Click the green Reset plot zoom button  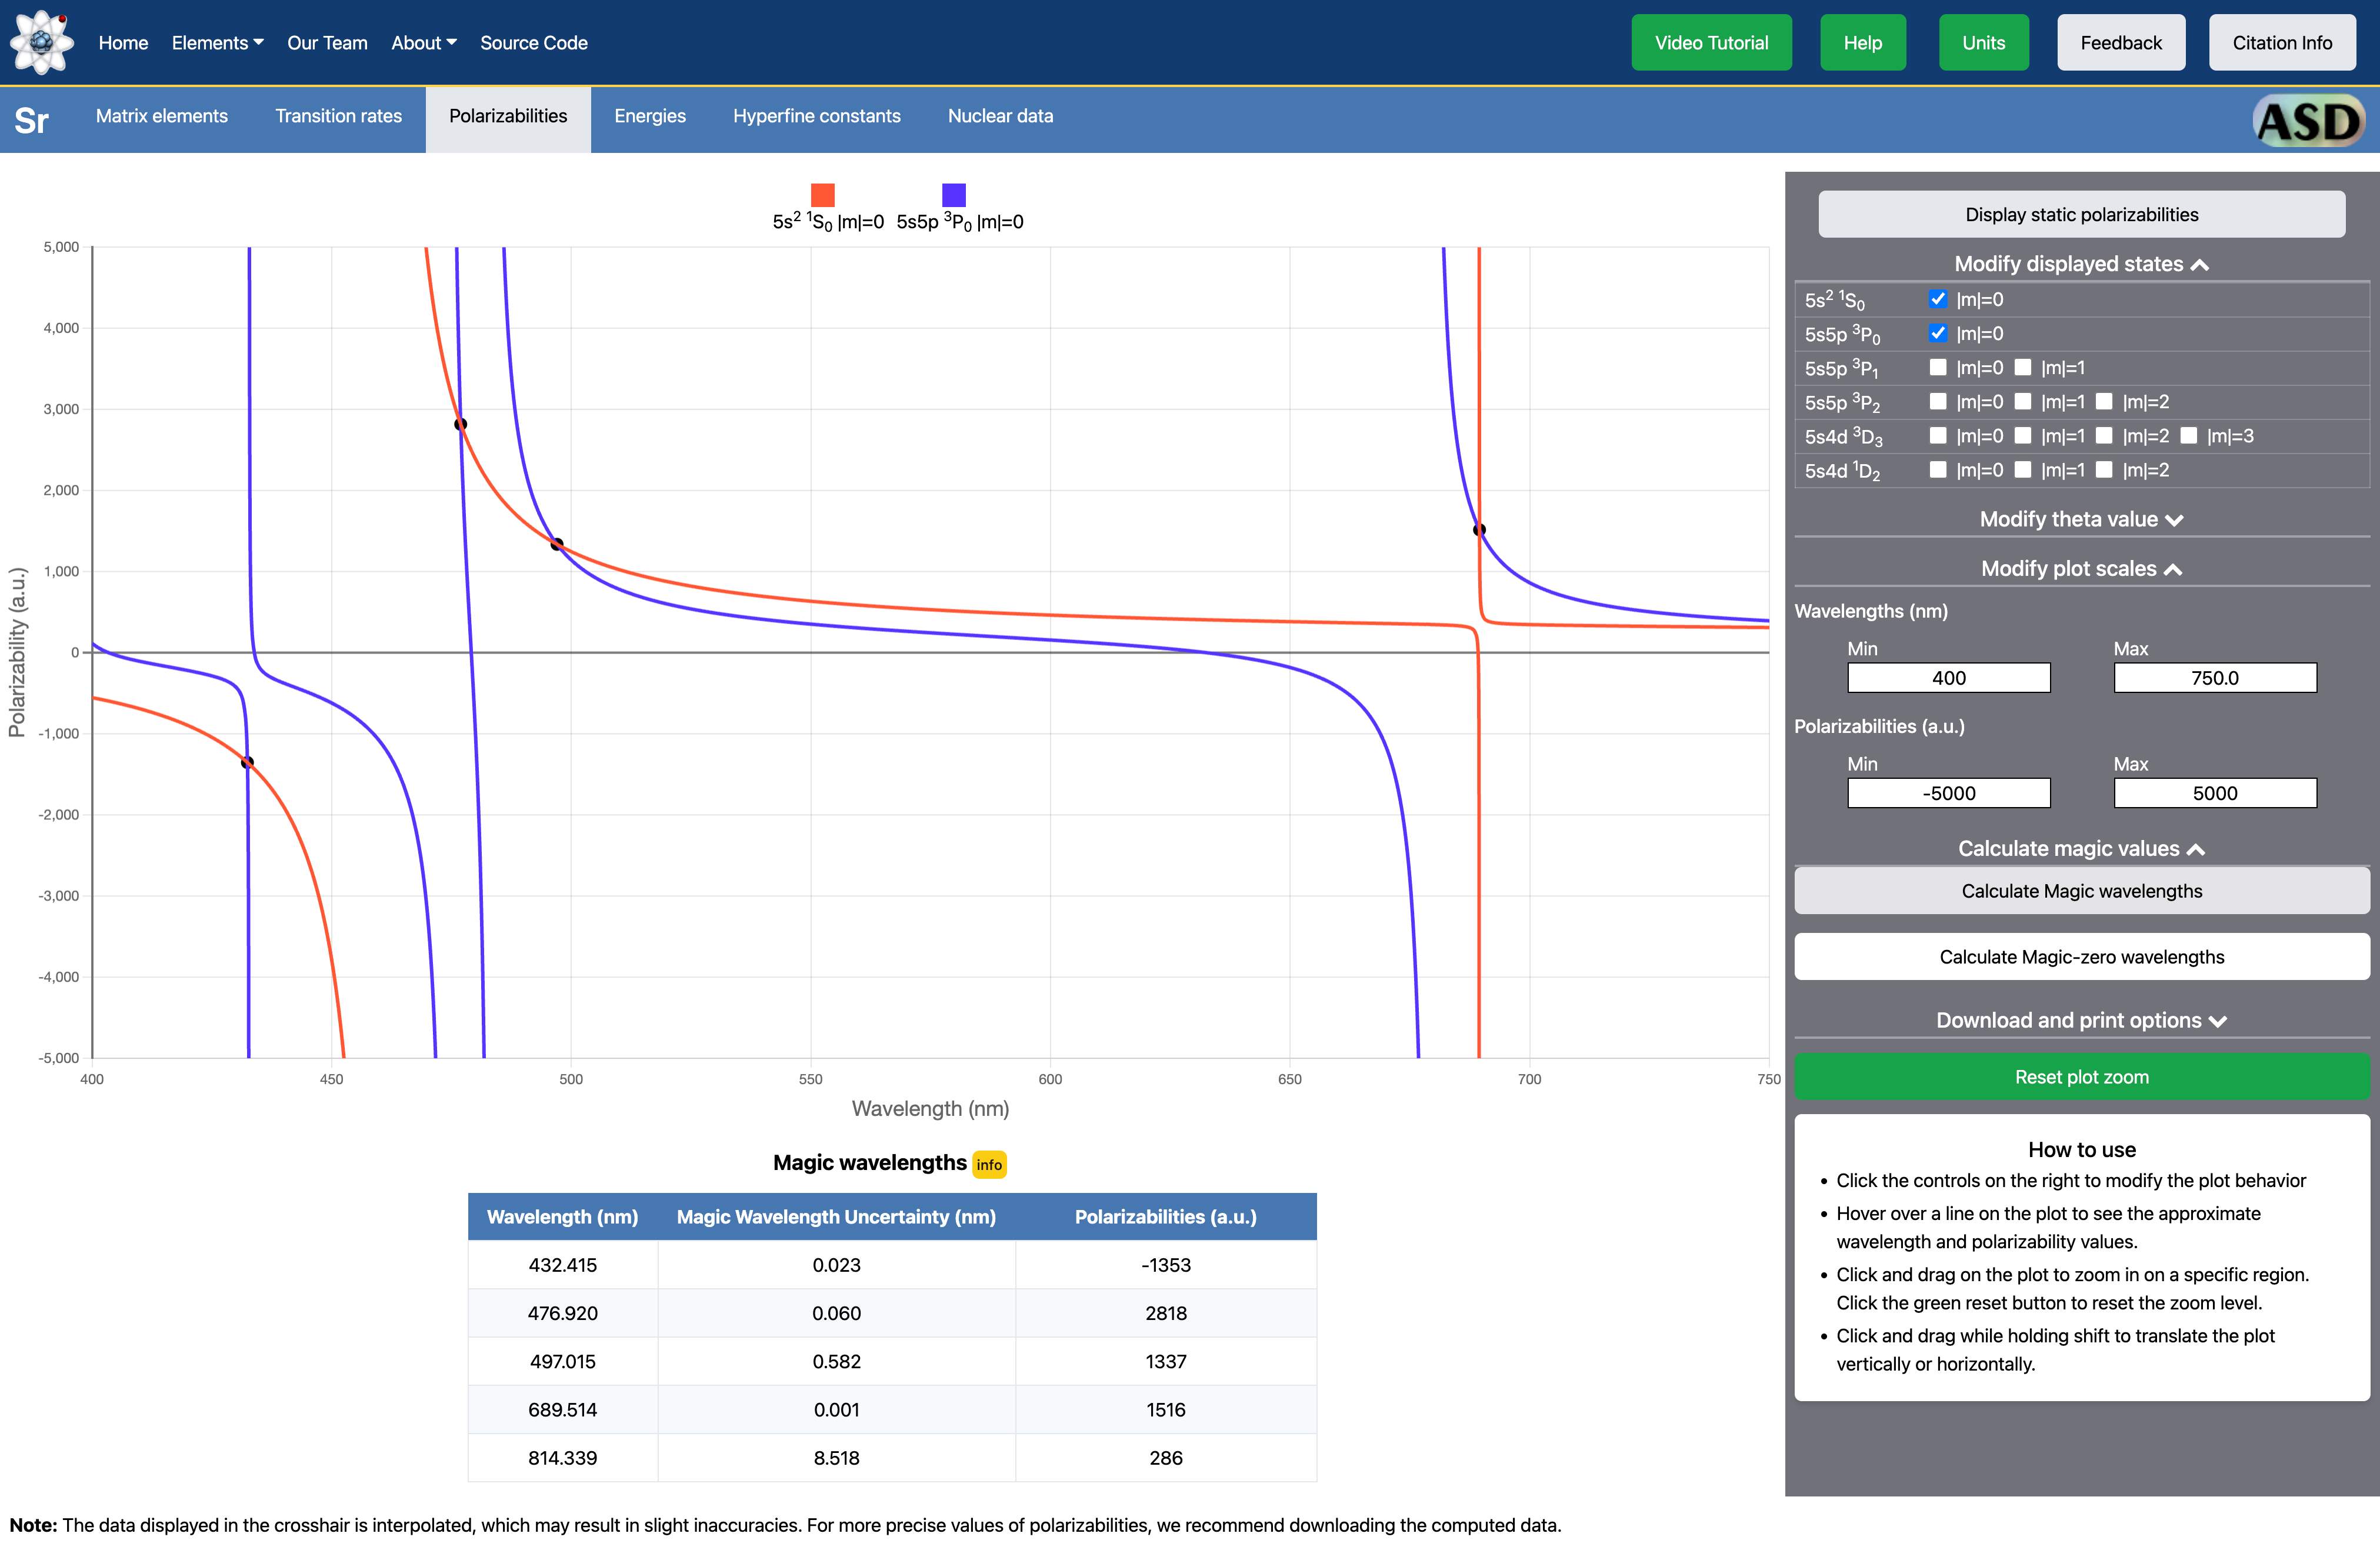point(2081,1077)
